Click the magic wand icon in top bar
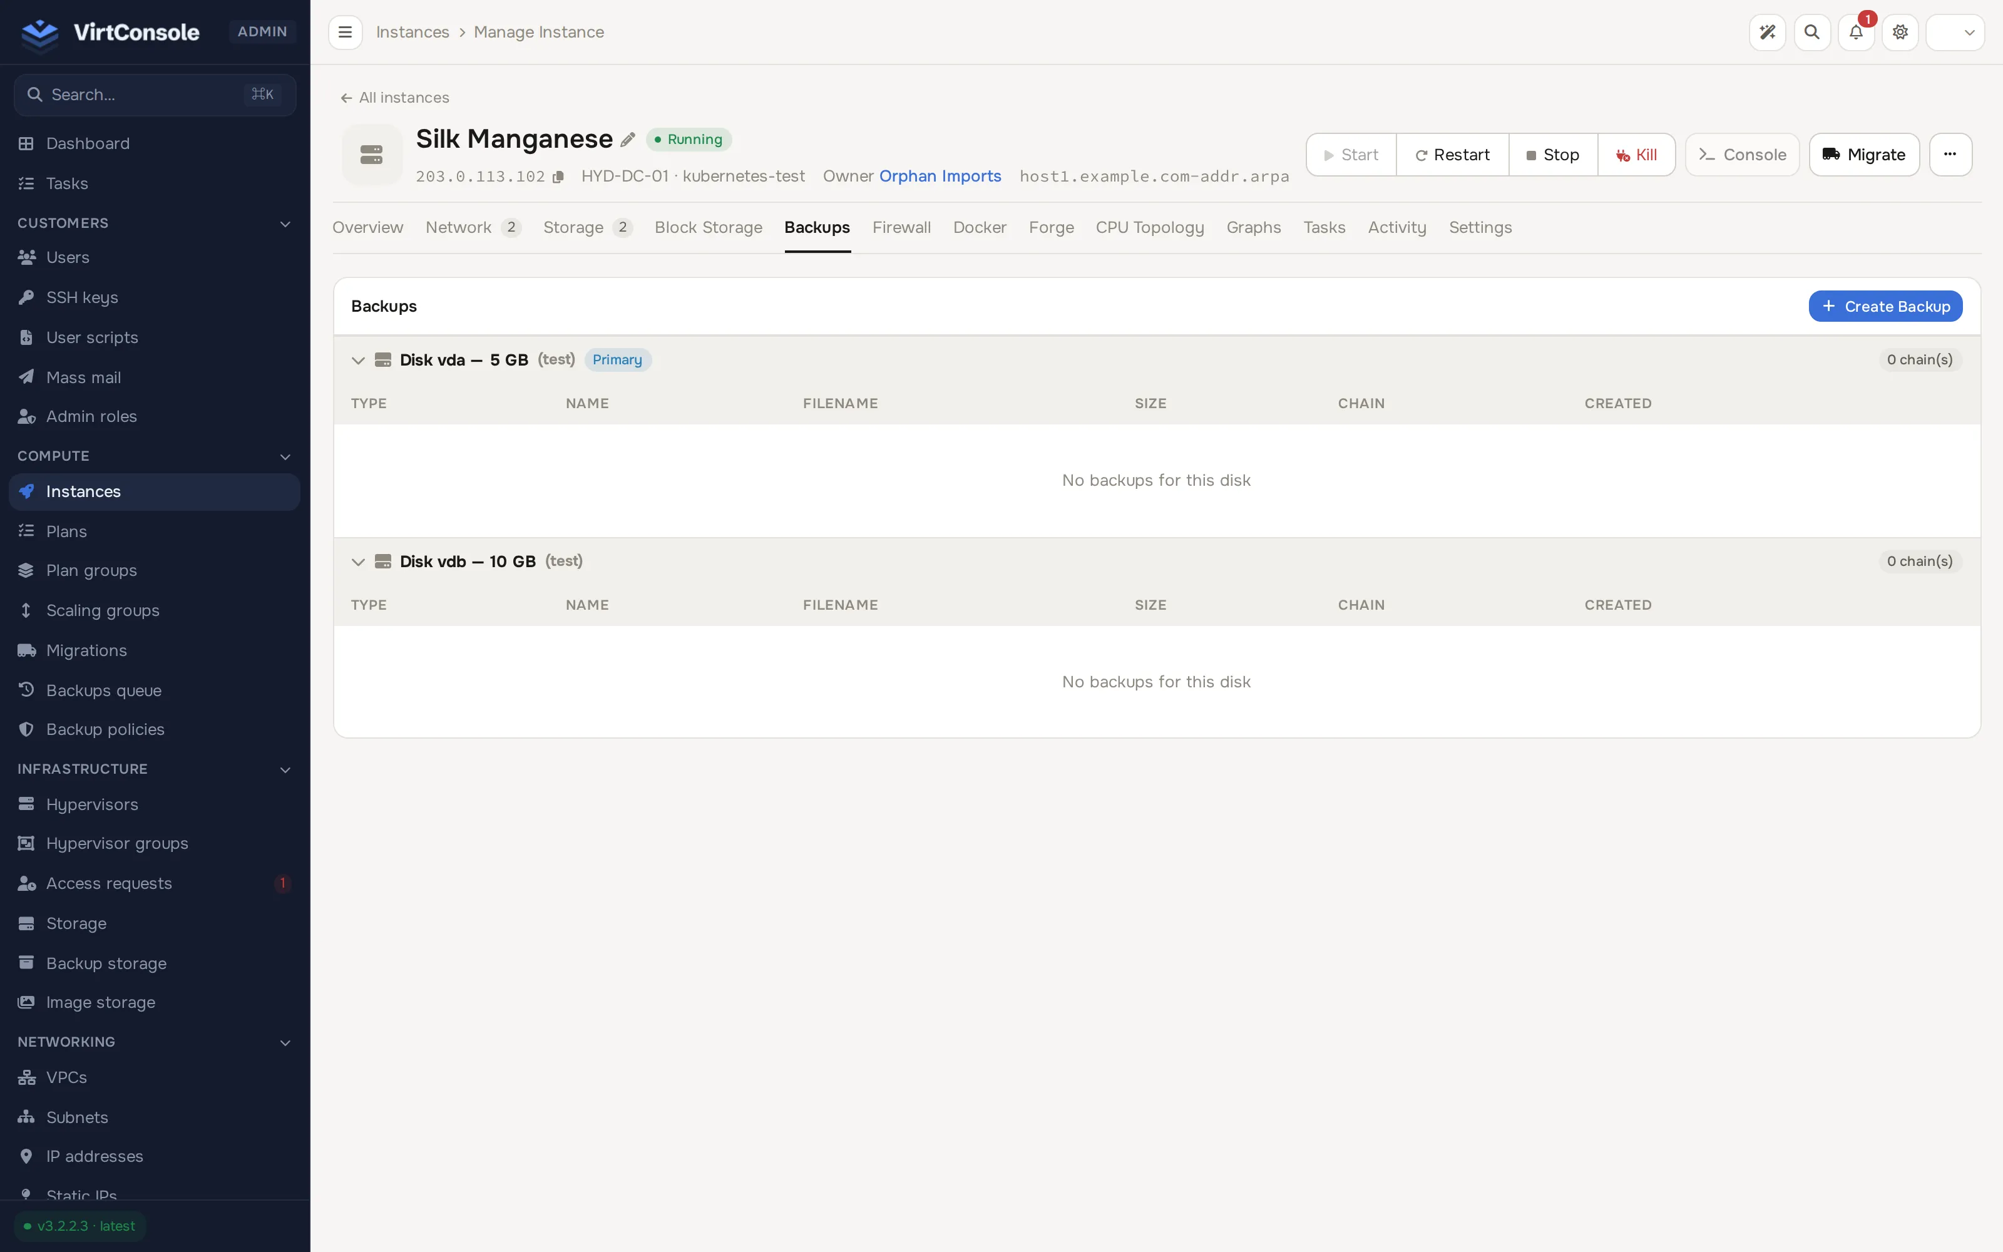The image size is (2003, 1252). coord(1767,33)
